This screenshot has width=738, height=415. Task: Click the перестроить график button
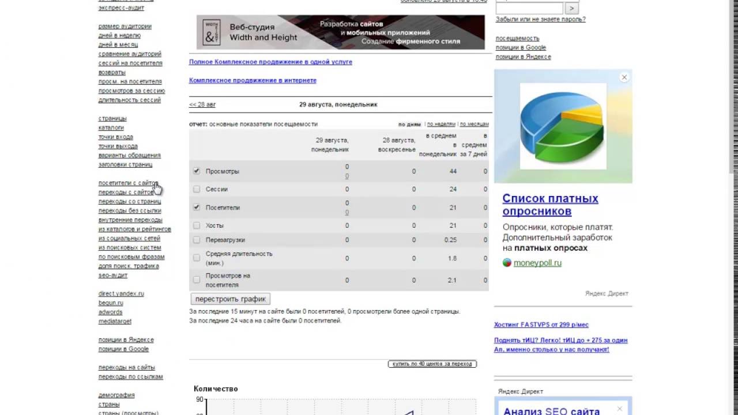[x=230, y=299]
